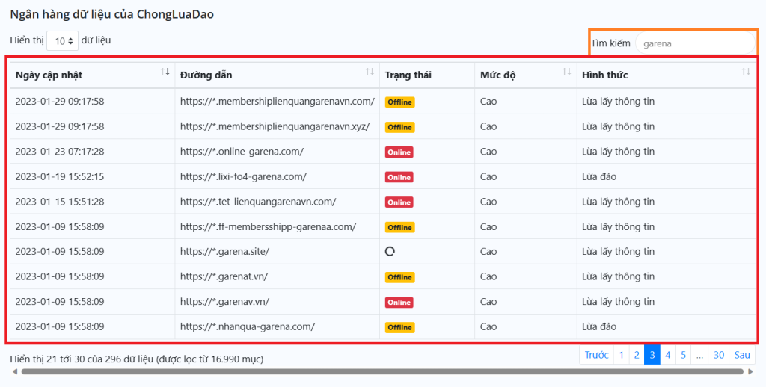The width and height of the screenshot is (766, 387).
Task: Select URL https://*.membershiplienquangarenavn.com/
Action: tap(278, 102)
